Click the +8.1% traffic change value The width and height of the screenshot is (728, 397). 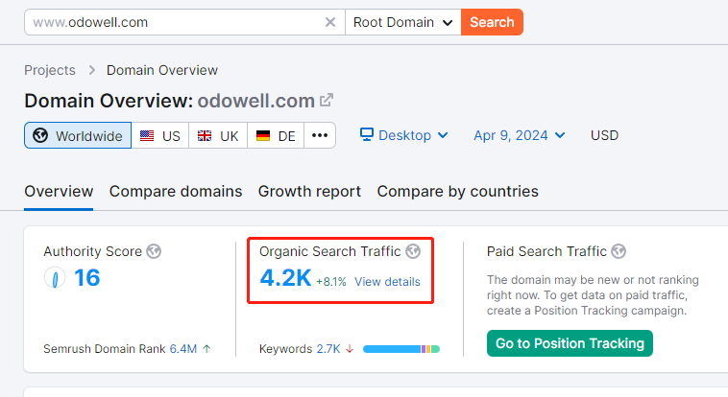[331, 282]
